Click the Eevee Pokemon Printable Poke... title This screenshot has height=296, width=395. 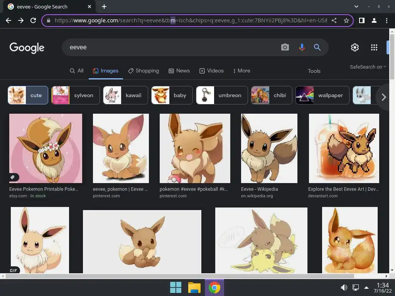pos(44,189)
